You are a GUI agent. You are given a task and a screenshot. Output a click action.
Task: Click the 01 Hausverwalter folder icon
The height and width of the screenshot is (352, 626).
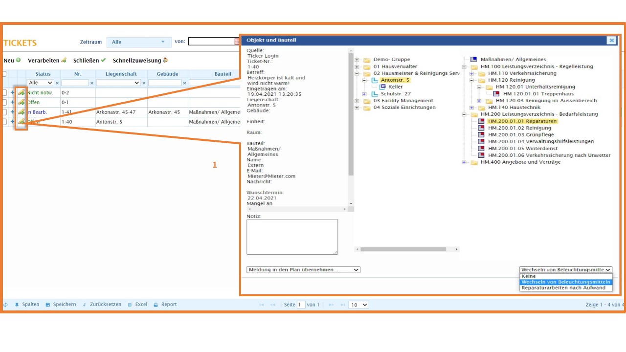click(367, 66)
